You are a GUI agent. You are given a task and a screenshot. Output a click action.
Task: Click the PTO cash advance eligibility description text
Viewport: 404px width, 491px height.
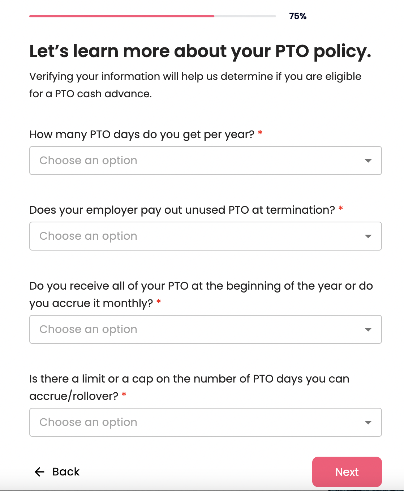[195, 85]
